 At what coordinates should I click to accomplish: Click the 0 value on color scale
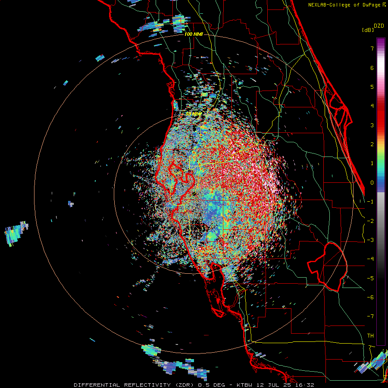(372, 183)
